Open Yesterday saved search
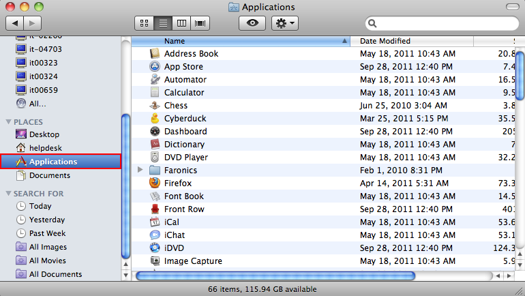The height and width of the screenshot is (296, 525). click(47, 220)
